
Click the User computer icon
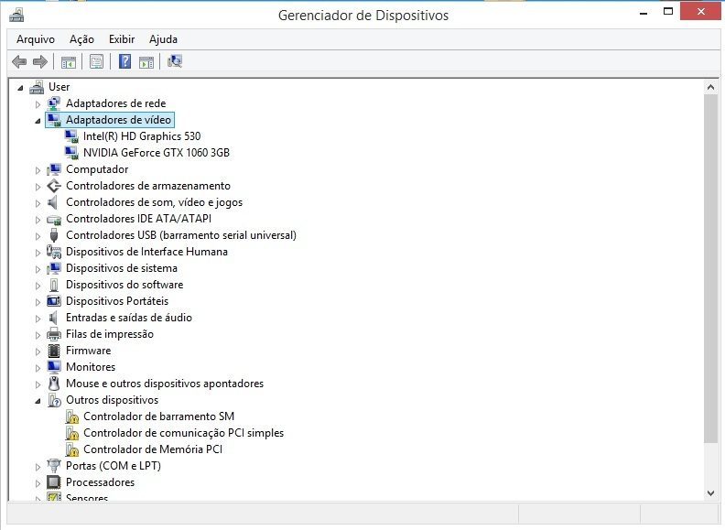(37, 87)
